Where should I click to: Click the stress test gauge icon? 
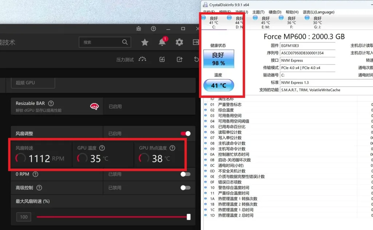coord(142,59)
